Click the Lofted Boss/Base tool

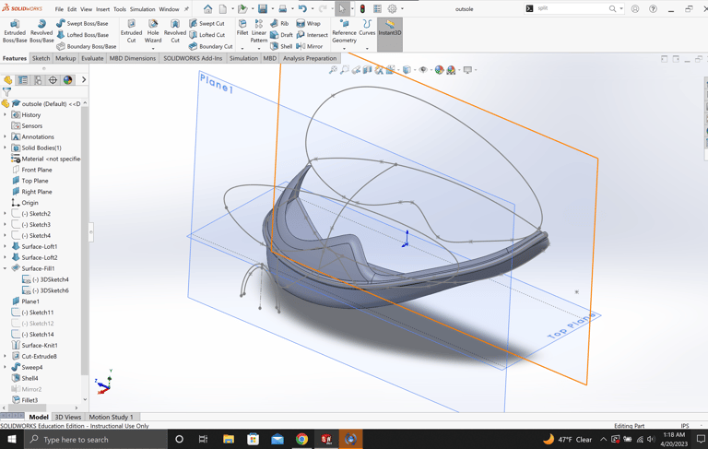click(82, 35)
